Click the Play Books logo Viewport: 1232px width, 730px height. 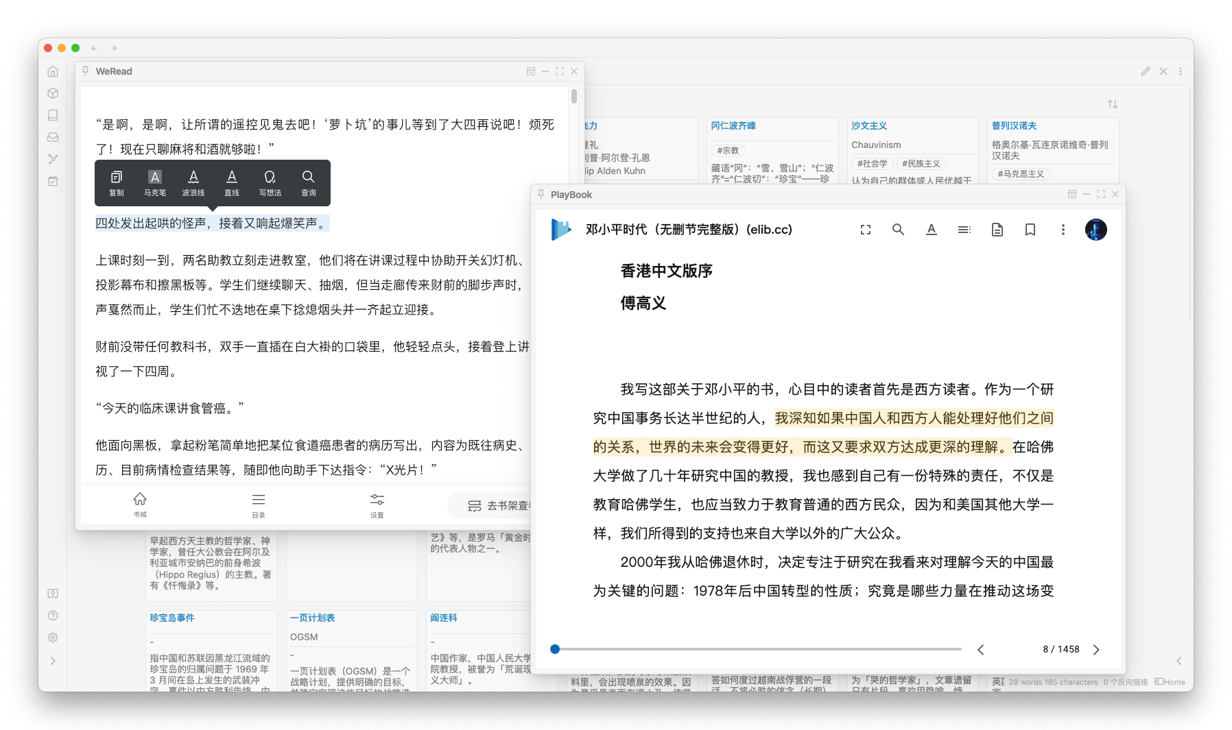coord(561,230)
